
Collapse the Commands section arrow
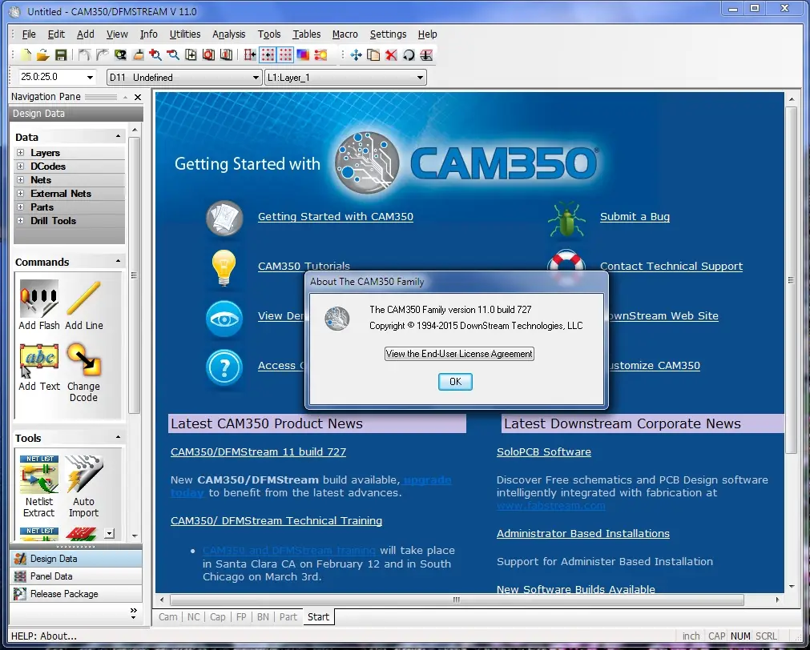(x=119, y=261)
